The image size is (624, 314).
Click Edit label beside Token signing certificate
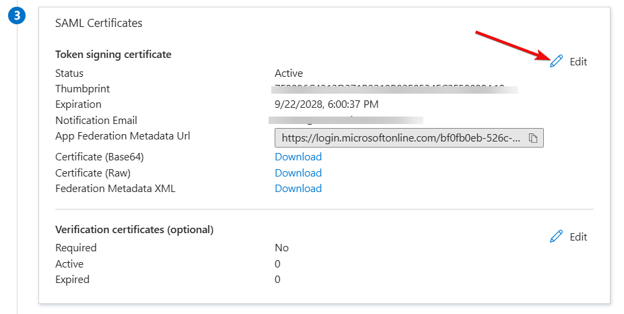pyautogui.click(x=578, y=62)
